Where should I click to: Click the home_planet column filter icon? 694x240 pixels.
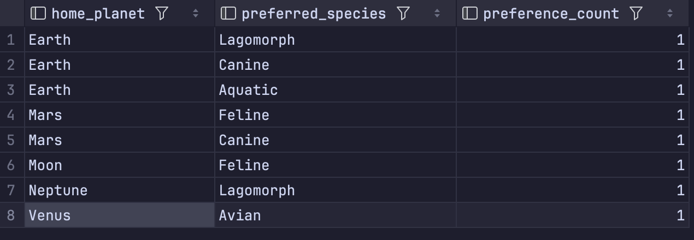[x=162, y=14]
